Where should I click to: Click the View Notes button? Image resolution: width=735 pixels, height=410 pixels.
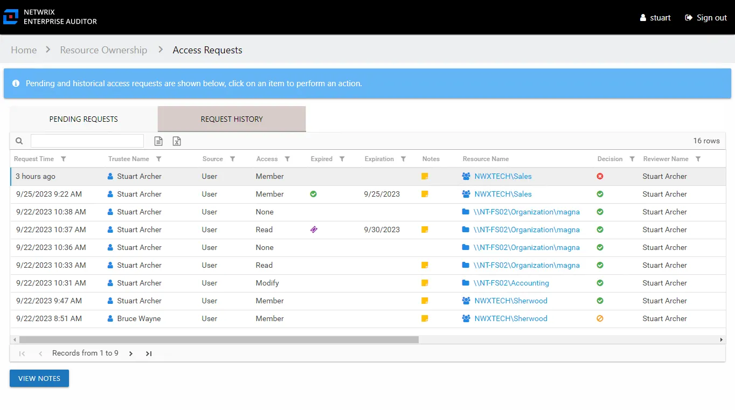[39, 378]
